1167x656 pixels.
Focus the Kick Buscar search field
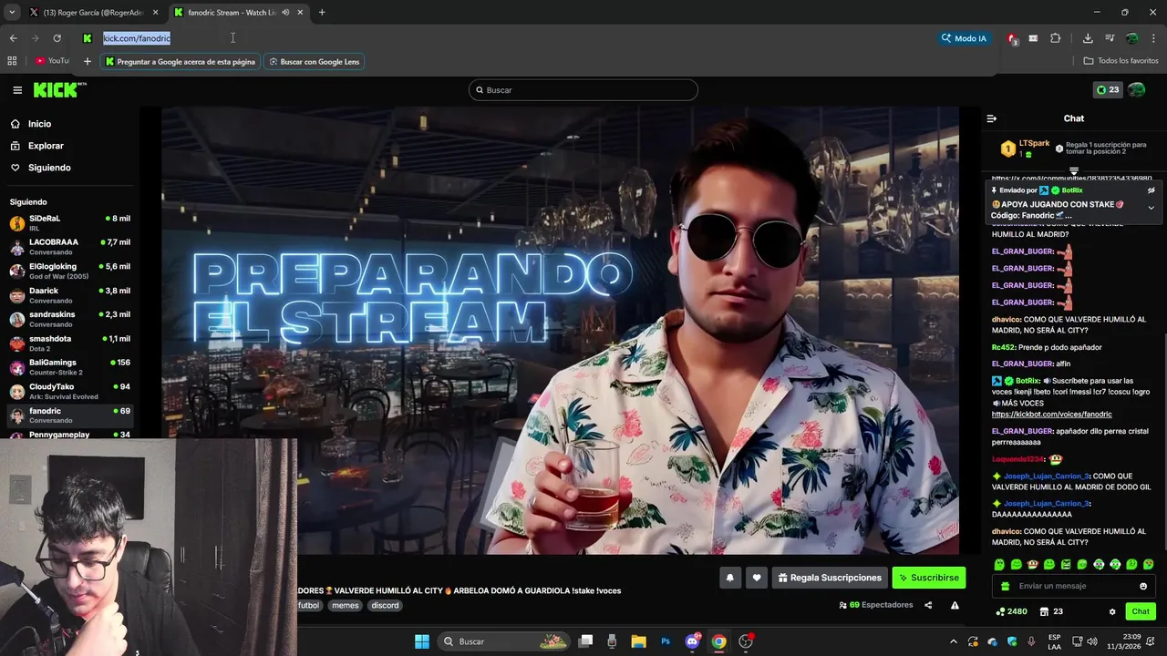pos(583,90)
